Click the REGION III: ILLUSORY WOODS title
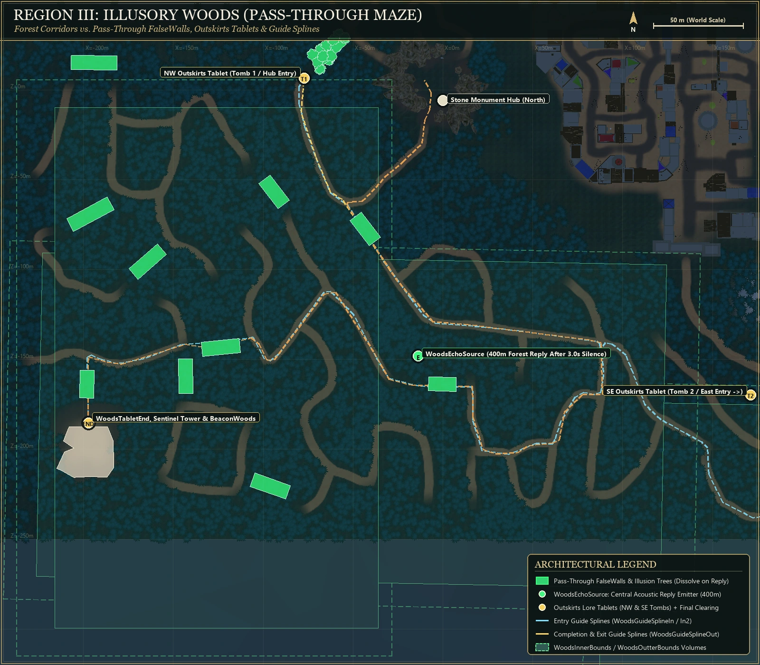 (218, 15)
